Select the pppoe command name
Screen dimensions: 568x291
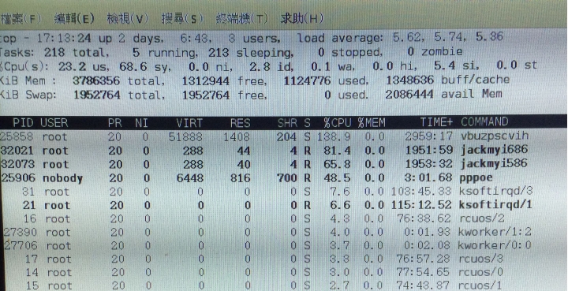click(x=476, y=178)
